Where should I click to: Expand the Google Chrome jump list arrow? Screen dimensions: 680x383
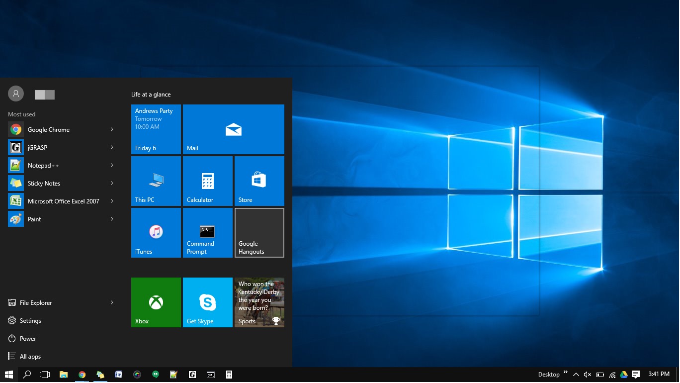tap(112, 130)
